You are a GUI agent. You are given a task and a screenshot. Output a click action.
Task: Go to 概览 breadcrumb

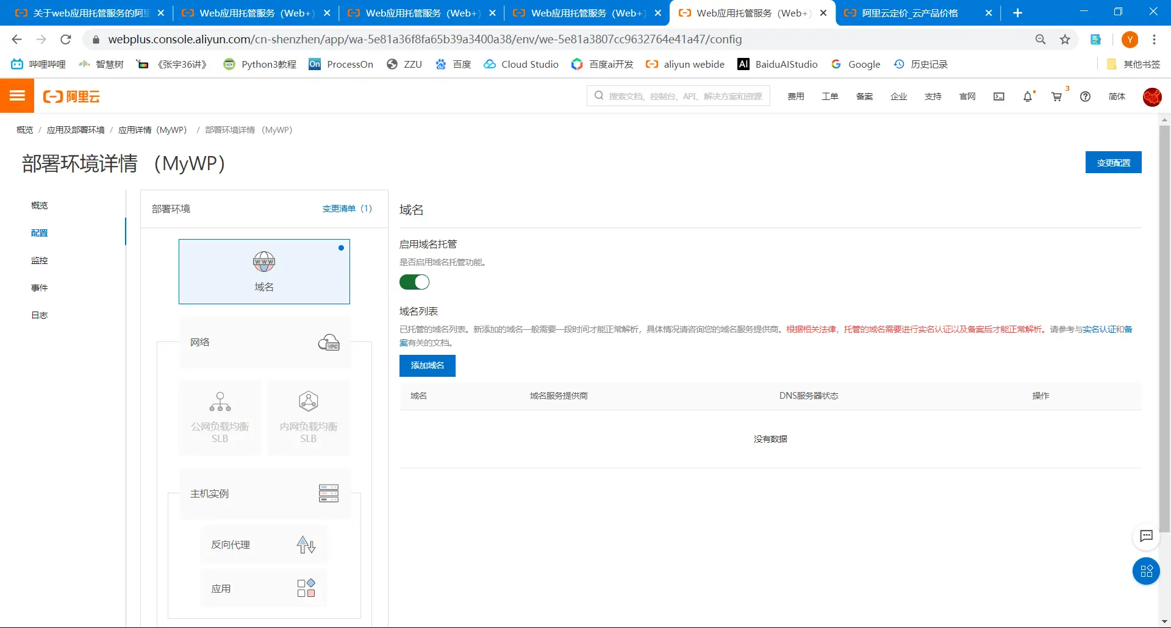click(25, 130)
